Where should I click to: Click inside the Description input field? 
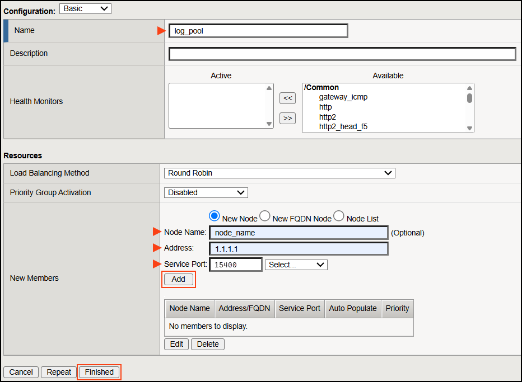(x=342, y=54)
